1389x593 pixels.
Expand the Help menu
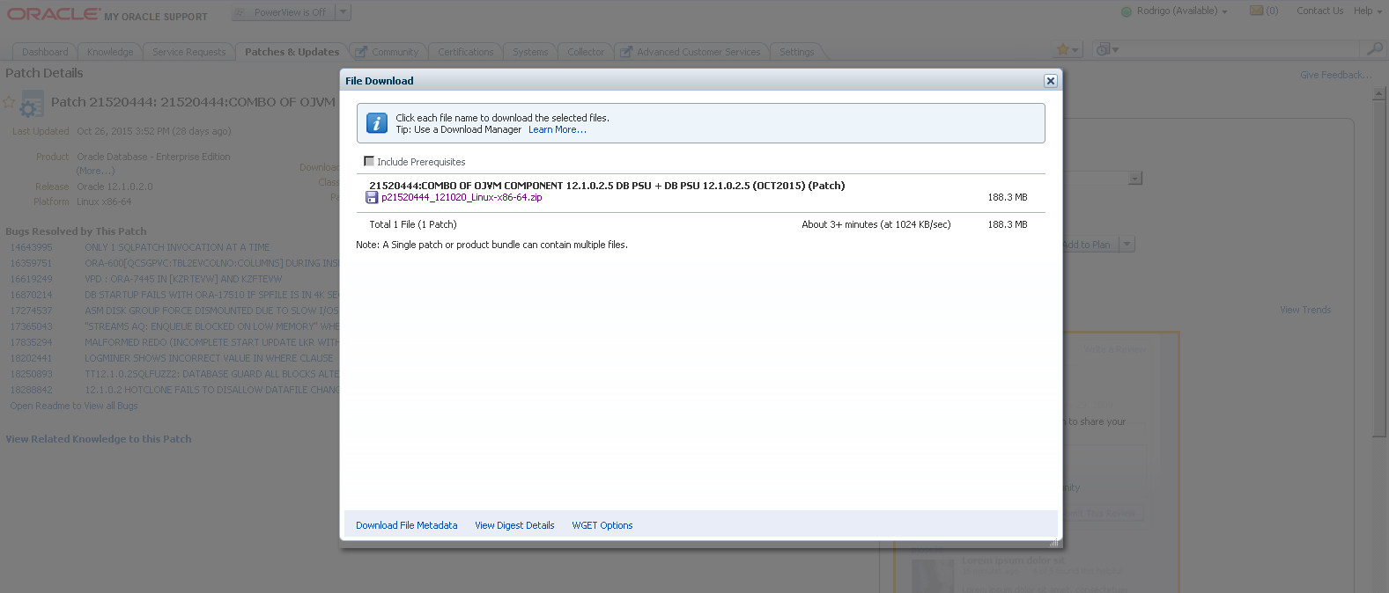coord(1367,11)
